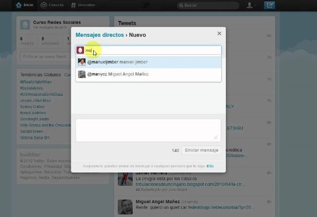Click the Inicio home icon

click(x=18, y=5)
